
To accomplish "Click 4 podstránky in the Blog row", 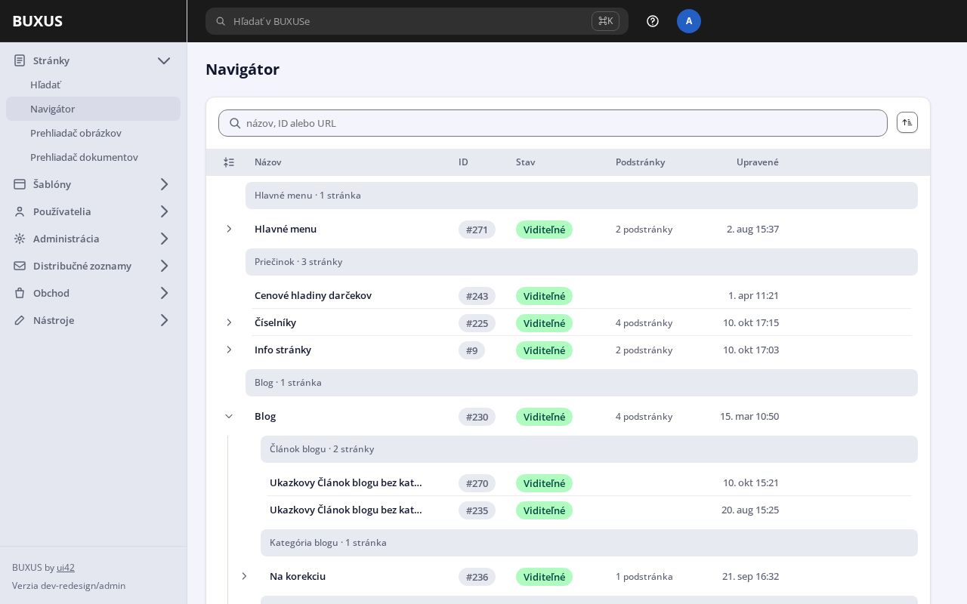I will (x=644, y=416).
